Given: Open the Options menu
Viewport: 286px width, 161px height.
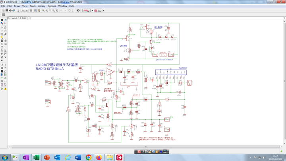Looking at the screenshot, I should pos(52,6).
